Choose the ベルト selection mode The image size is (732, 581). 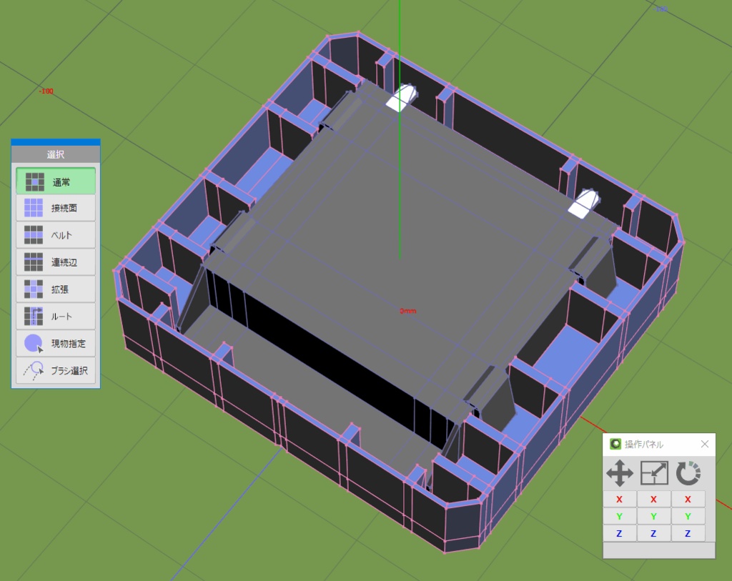tap(56, 235)
